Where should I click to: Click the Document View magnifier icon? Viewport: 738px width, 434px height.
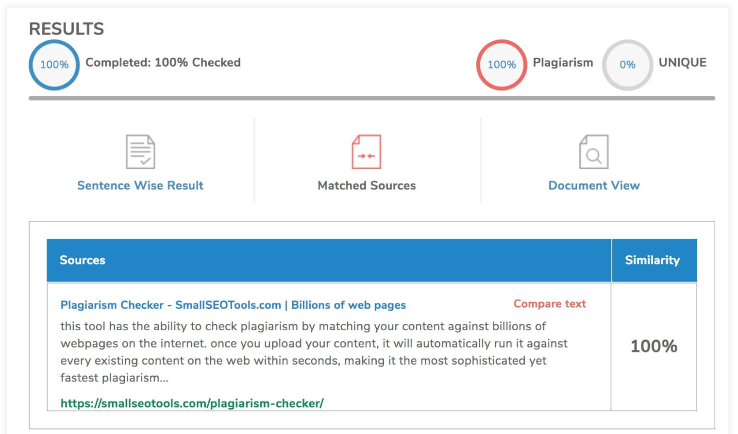594,152
